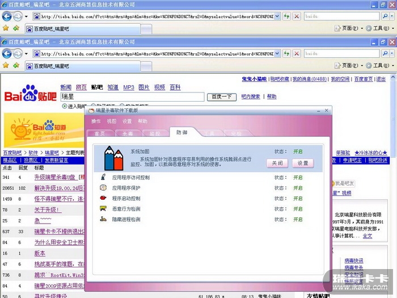Click search magnifier in rear browser window
Viewport: 397px width, 298px height.
385,16
